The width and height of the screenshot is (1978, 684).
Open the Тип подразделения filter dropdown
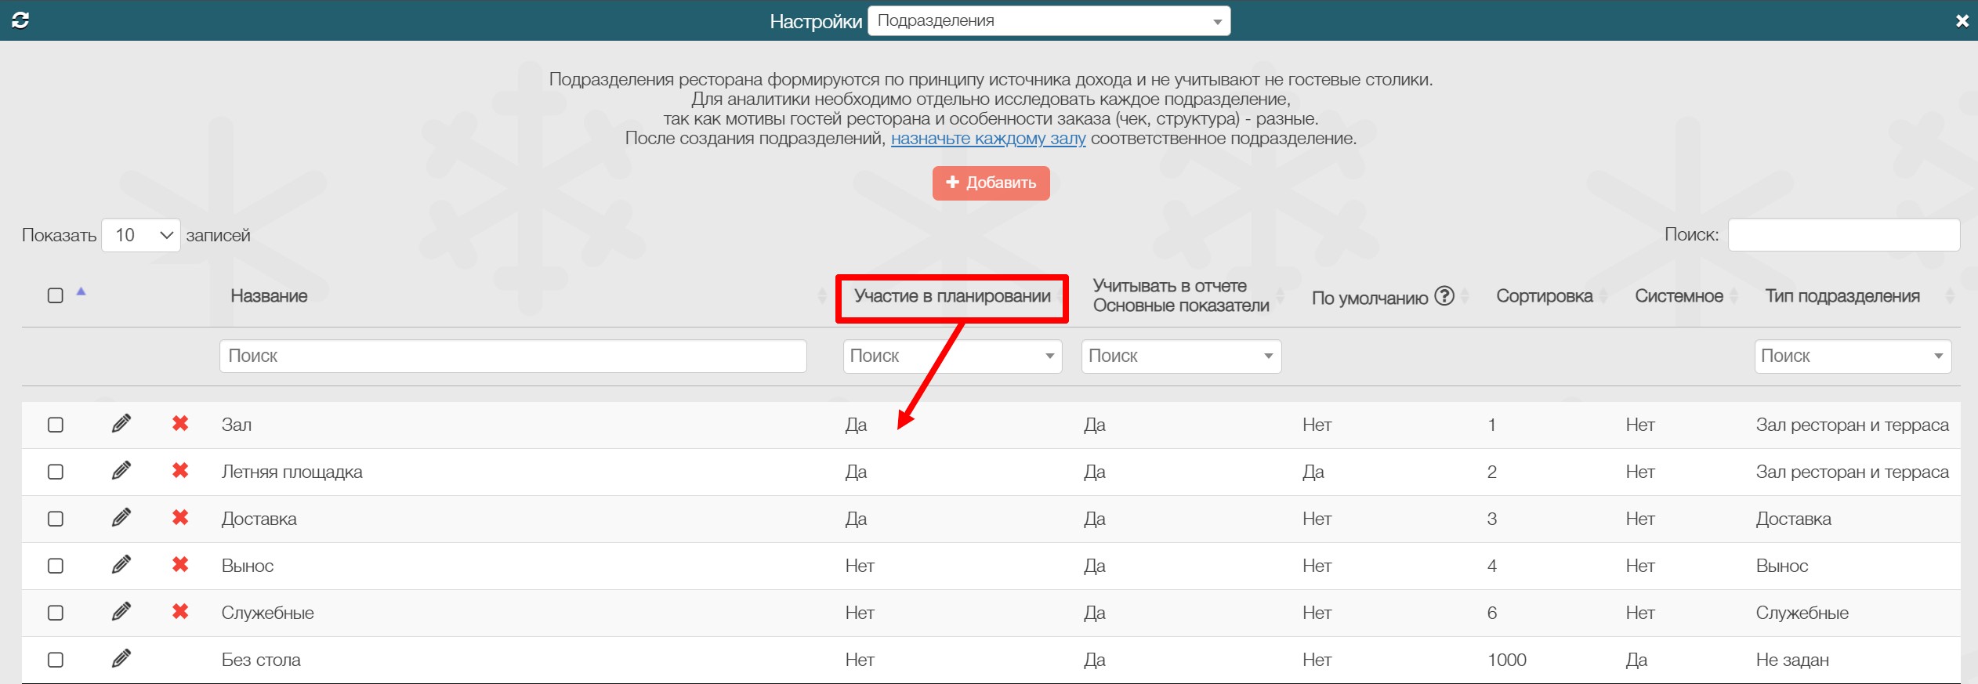tap(1852, 356)
